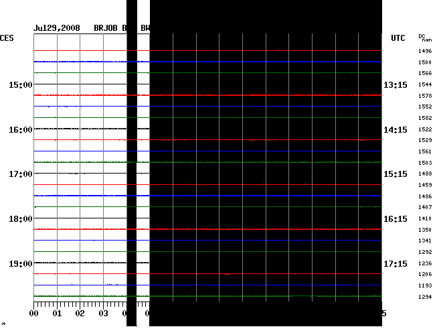Select the 18:00 CES time label
The height and width of the screenshot is (331, 435).
(x=20, y=219)
